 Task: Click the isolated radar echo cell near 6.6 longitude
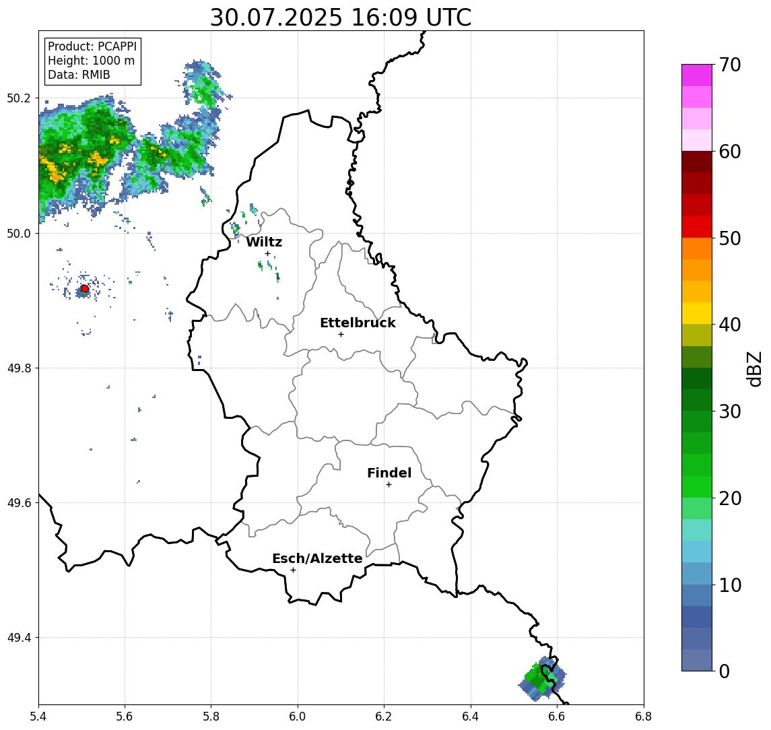pyautogui.click(x=543, y=679)
